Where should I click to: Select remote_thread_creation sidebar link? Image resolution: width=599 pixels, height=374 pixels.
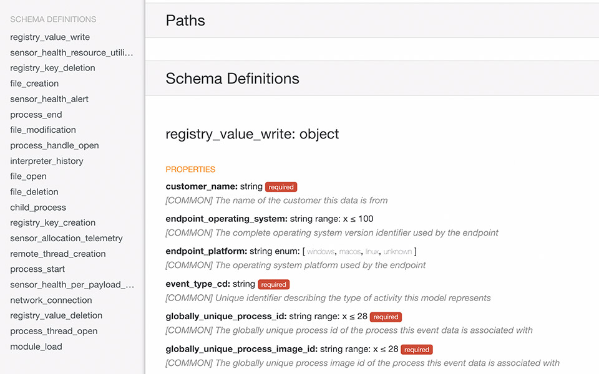pos(58,254)
